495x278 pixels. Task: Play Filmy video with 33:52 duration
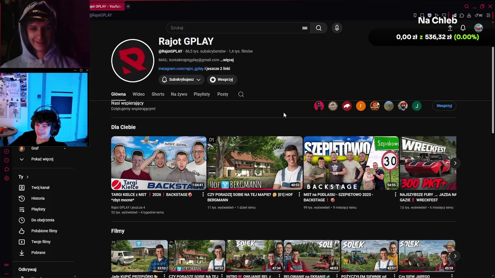(x=140, y=256)
